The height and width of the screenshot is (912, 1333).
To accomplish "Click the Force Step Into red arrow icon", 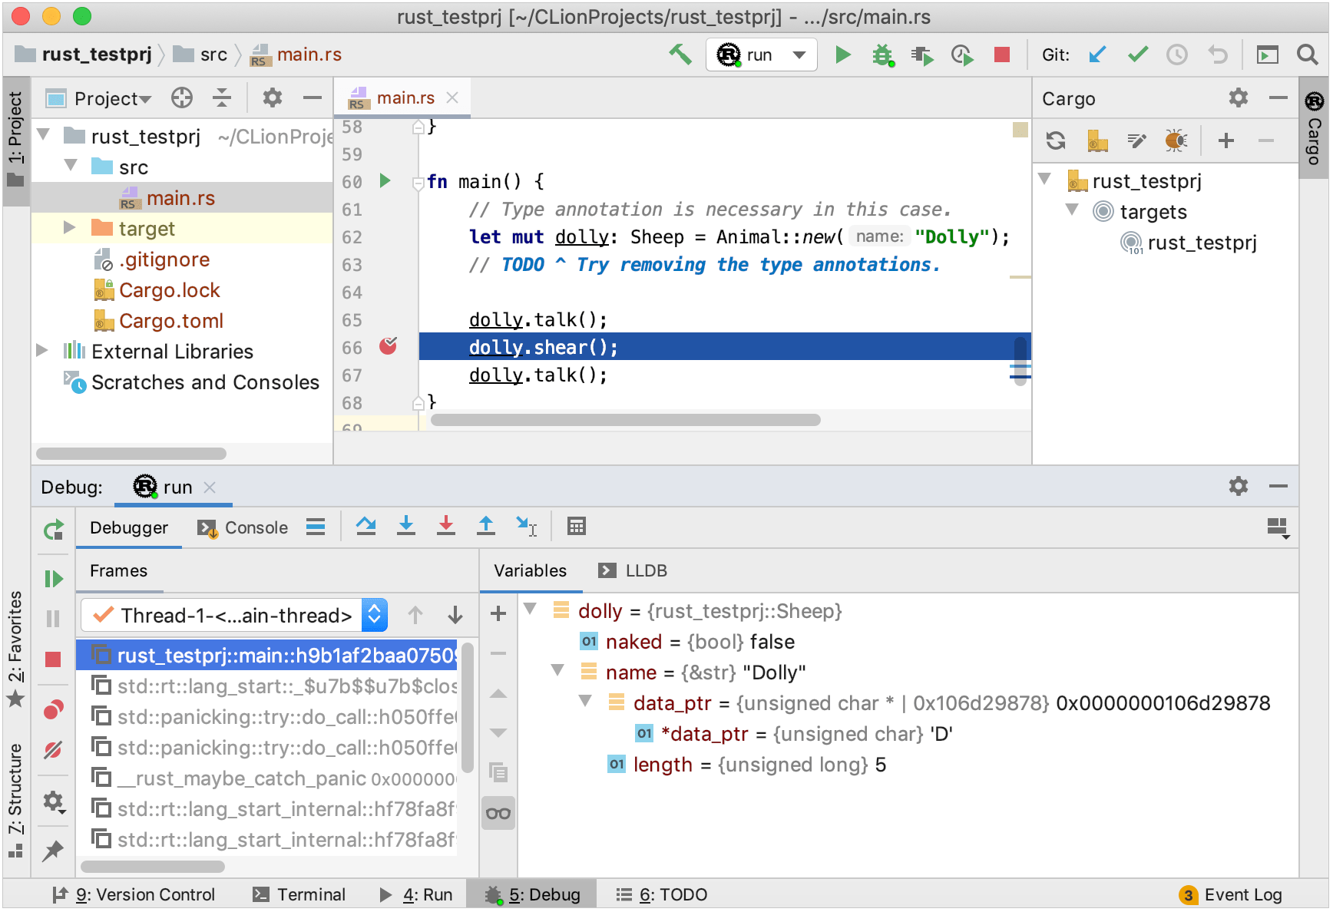I will 446,526.
